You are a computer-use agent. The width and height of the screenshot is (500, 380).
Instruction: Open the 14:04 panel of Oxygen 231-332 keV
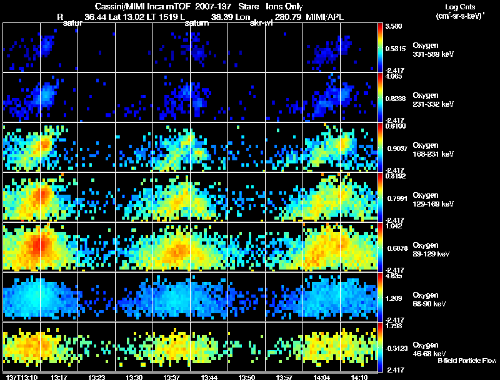322,97
